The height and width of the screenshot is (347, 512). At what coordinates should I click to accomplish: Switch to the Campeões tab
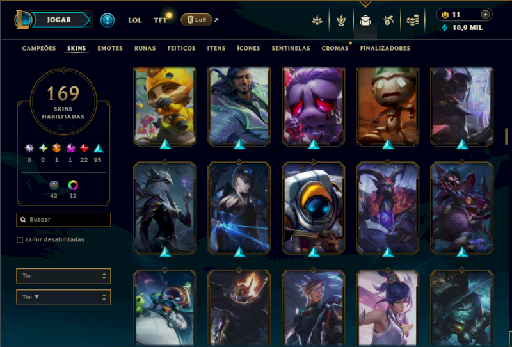coord(39,49)
